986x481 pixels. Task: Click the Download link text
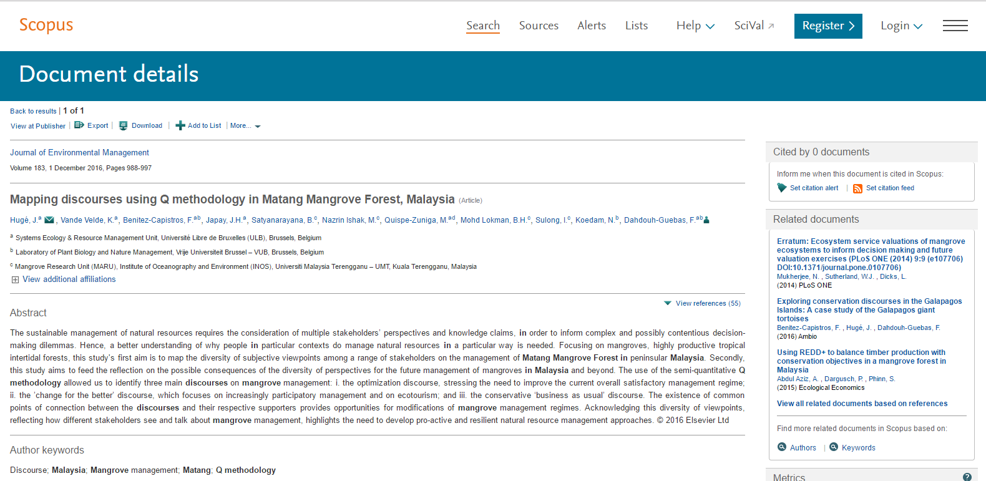(147, 125)
